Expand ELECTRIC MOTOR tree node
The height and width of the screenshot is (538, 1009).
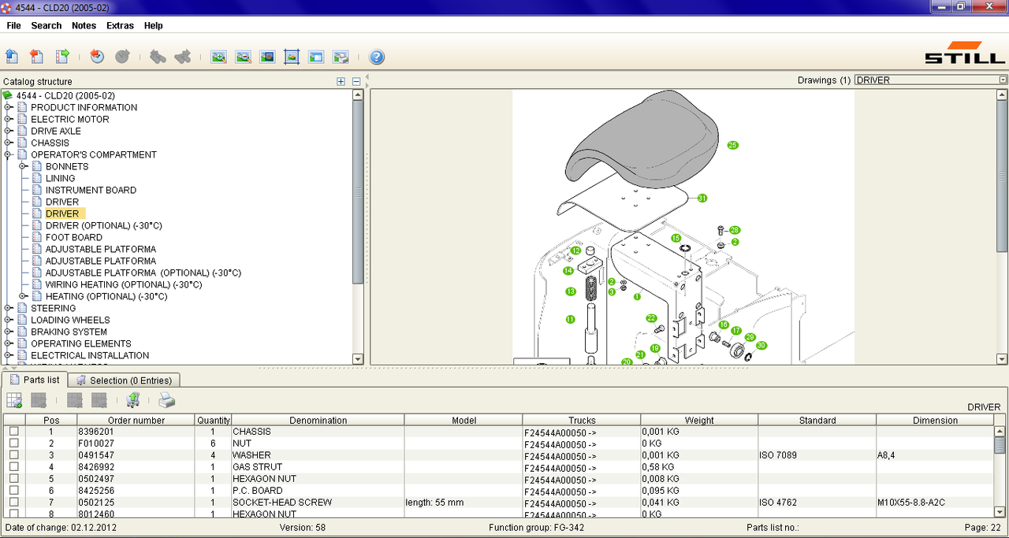(9, 119)
